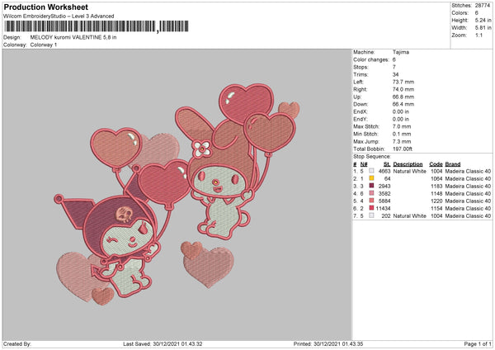Click the 'Page 1 of 1' footer text
Image resolution: width=495 pixels, height=350 pixels.
point(478,343)
